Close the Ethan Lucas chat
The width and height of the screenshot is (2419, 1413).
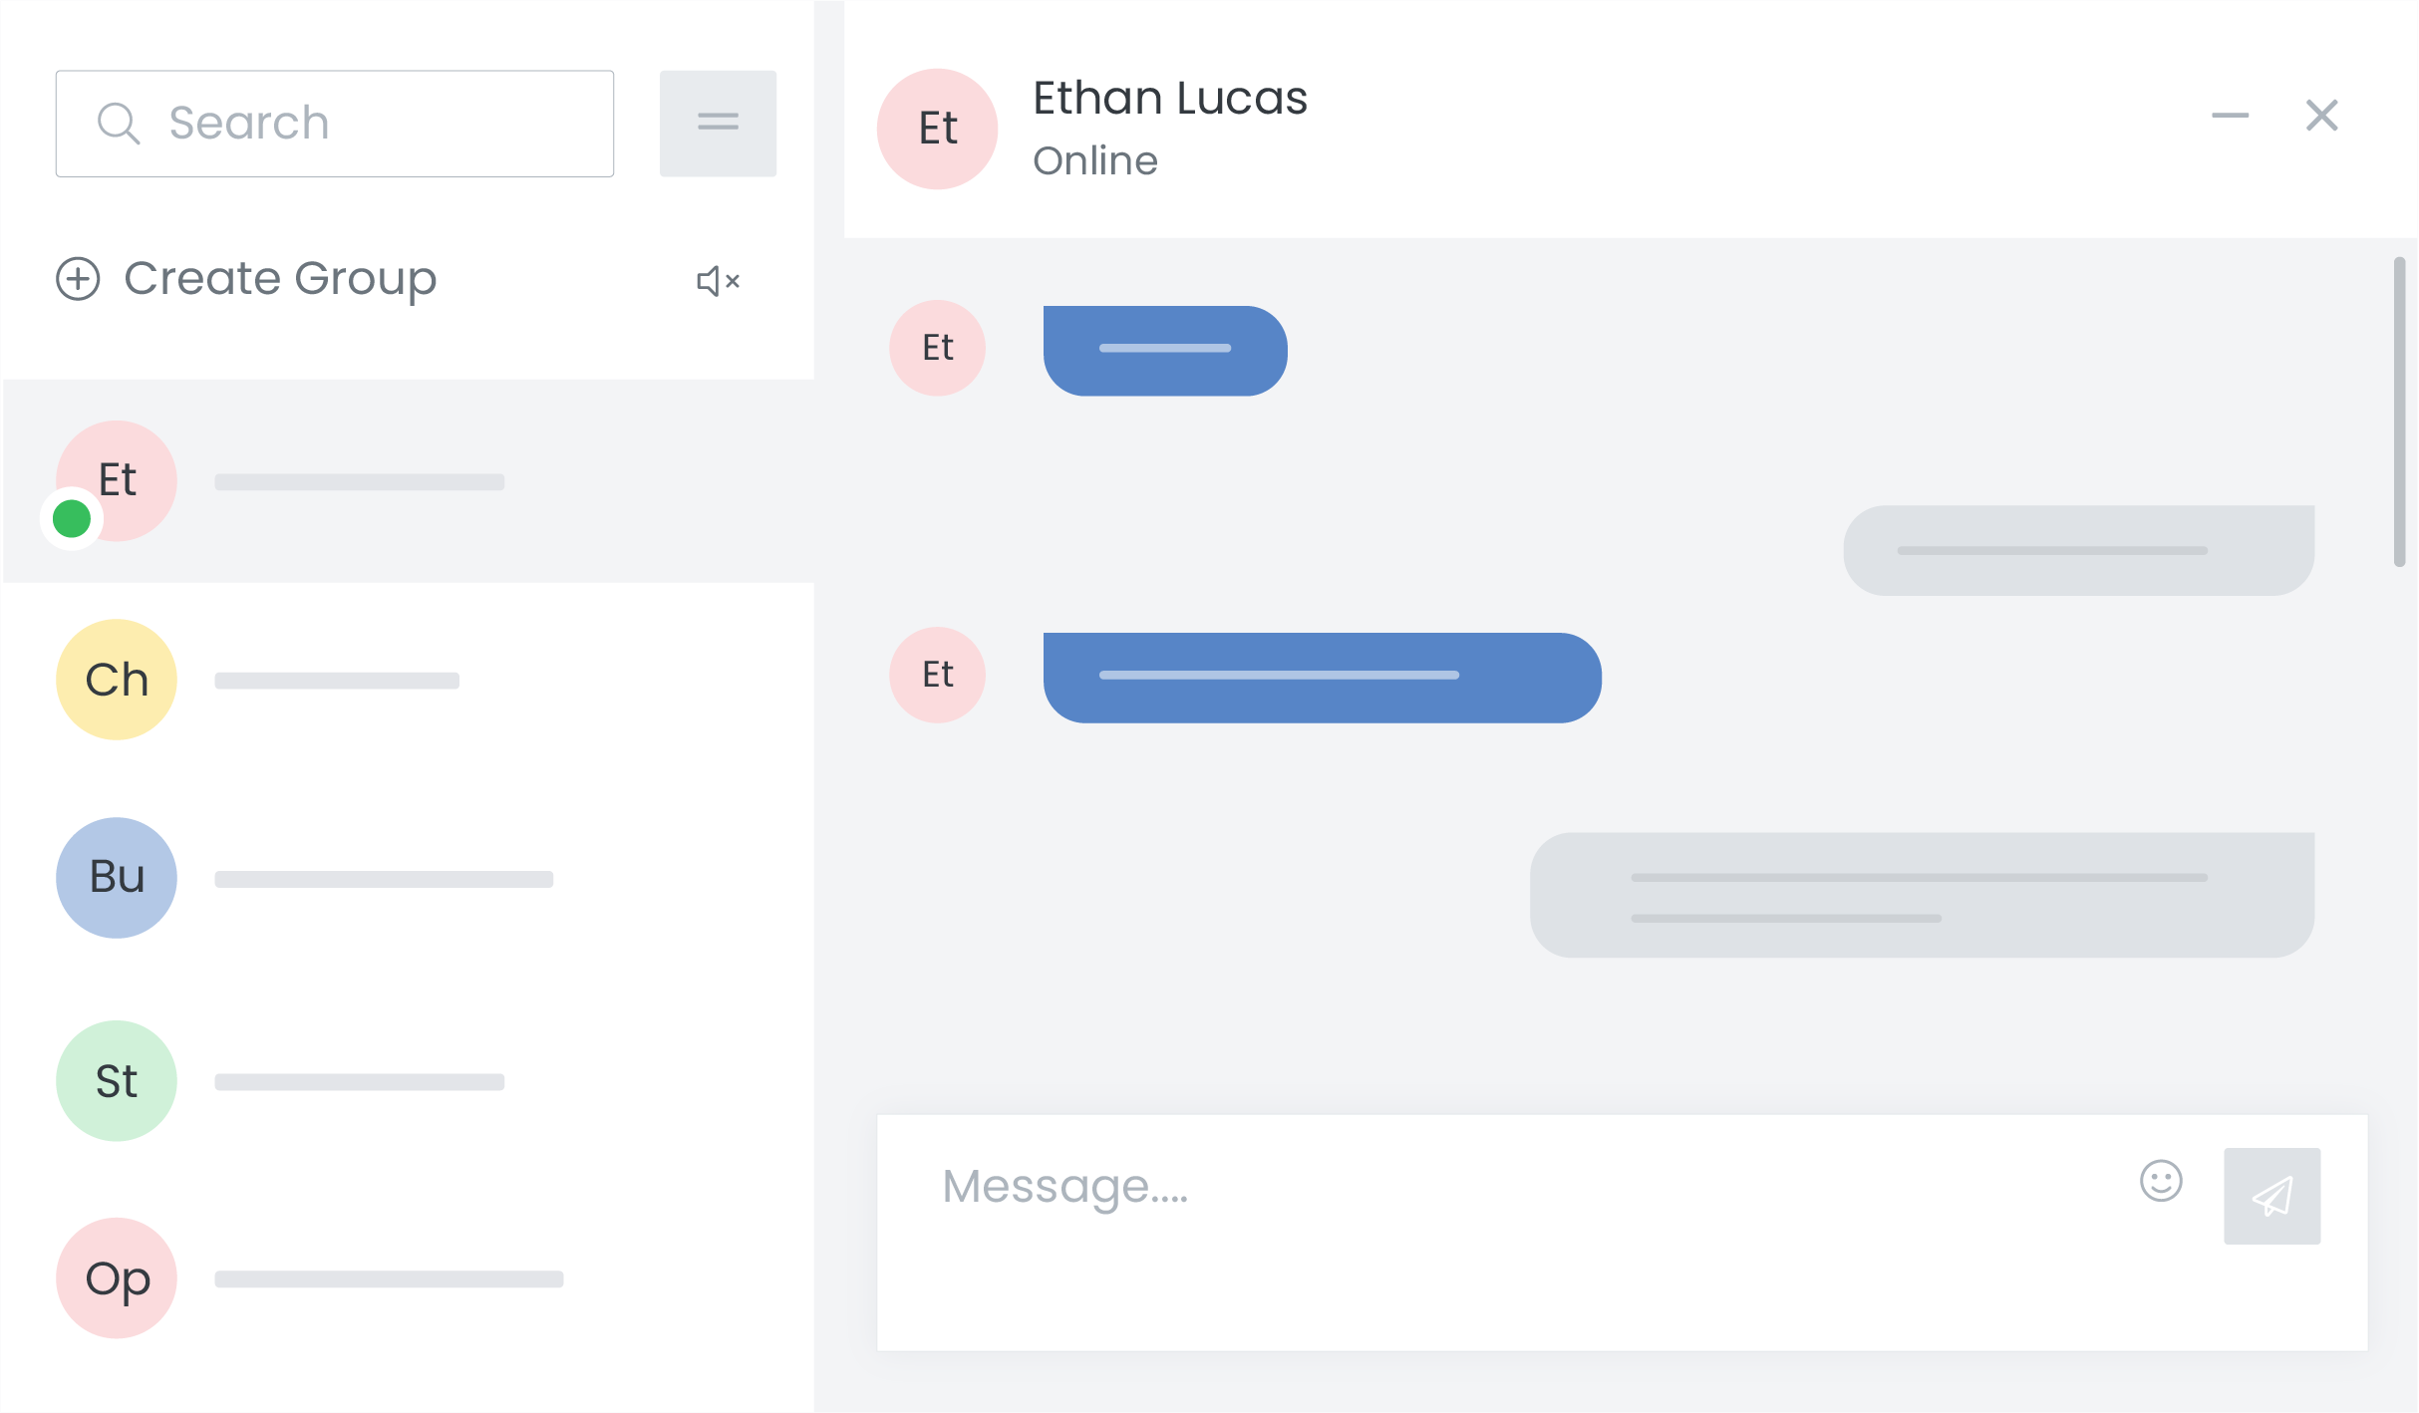(x=2321, y=116)
